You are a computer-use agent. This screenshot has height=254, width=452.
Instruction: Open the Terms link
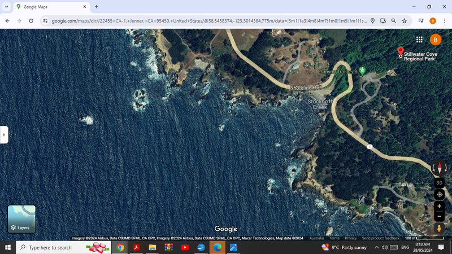334,238
